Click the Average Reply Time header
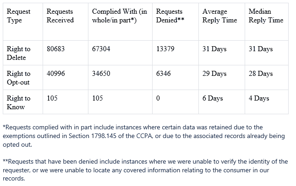 click(219, 16)
